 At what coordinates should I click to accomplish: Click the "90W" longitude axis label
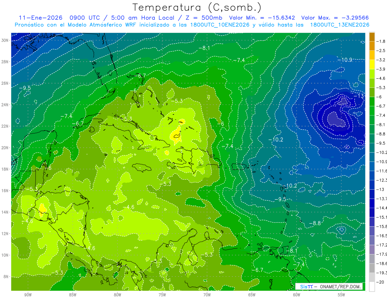point(28,295)
